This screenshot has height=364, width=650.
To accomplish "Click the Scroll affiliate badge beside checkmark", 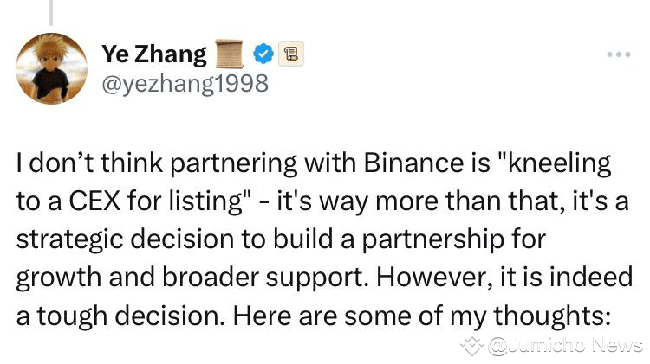I will 291,55.
